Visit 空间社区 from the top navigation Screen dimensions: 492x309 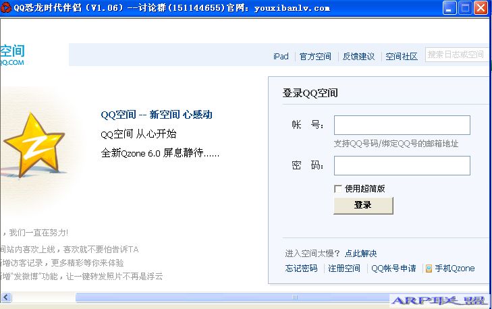tap(402, 57)
